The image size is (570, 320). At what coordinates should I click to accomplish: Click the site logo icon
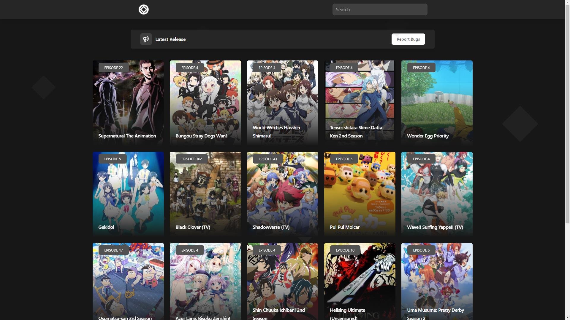(x=144, y=9)
